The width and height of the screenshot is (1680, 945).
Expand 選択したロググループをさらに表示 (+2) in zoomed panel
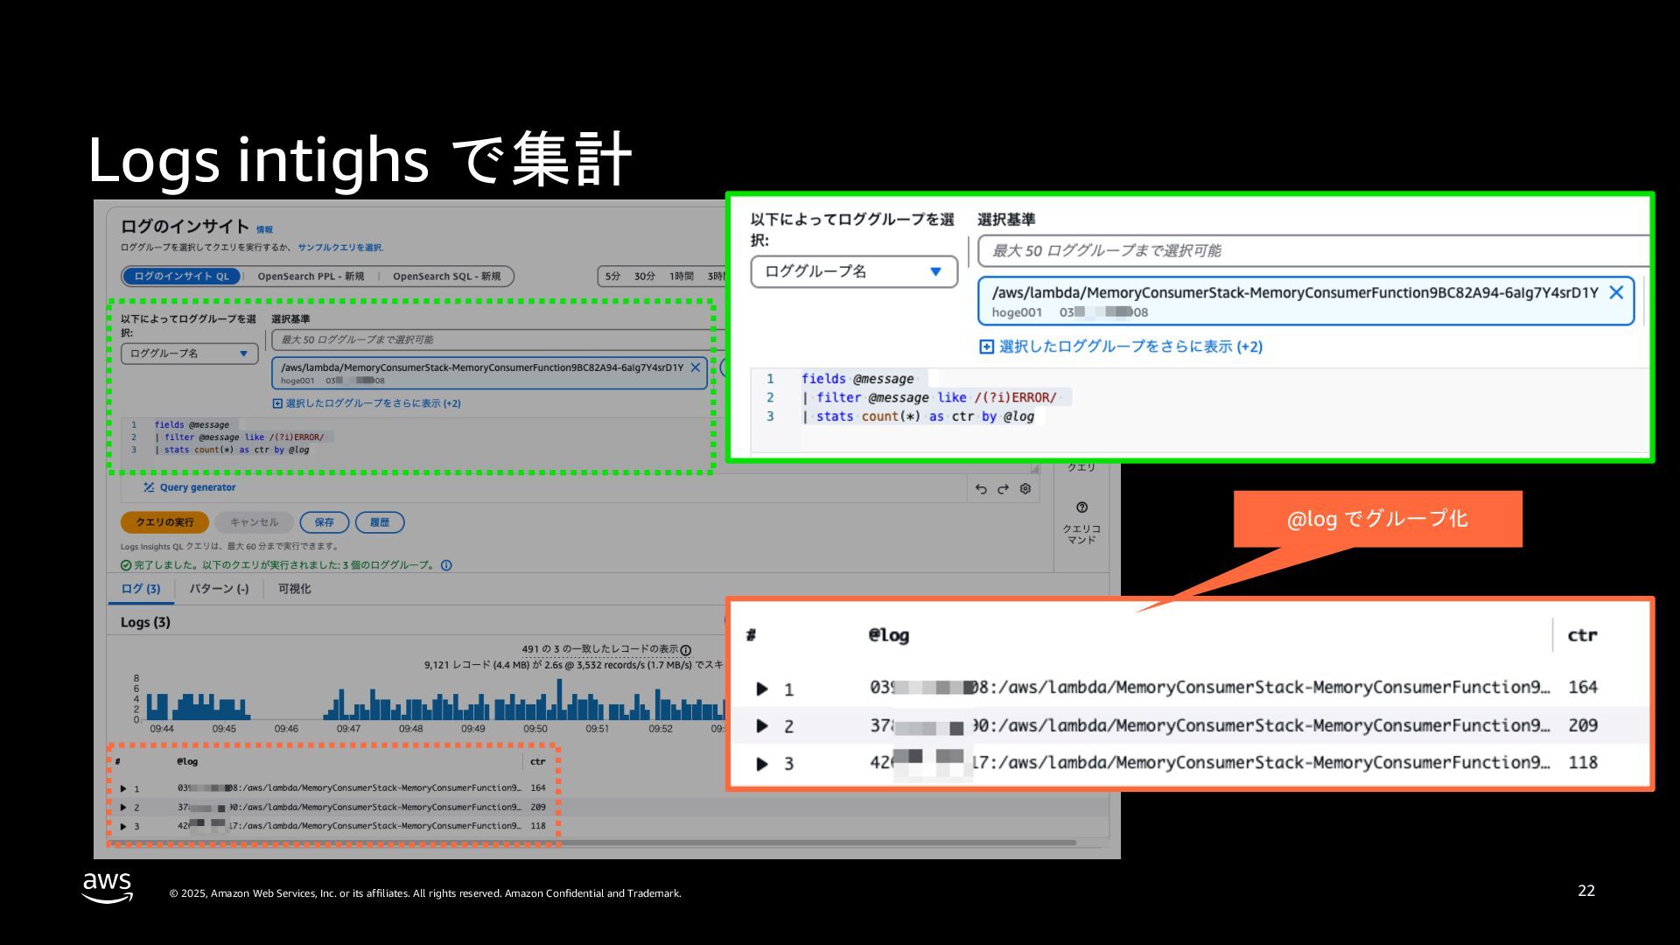[x=1121, y=346]
